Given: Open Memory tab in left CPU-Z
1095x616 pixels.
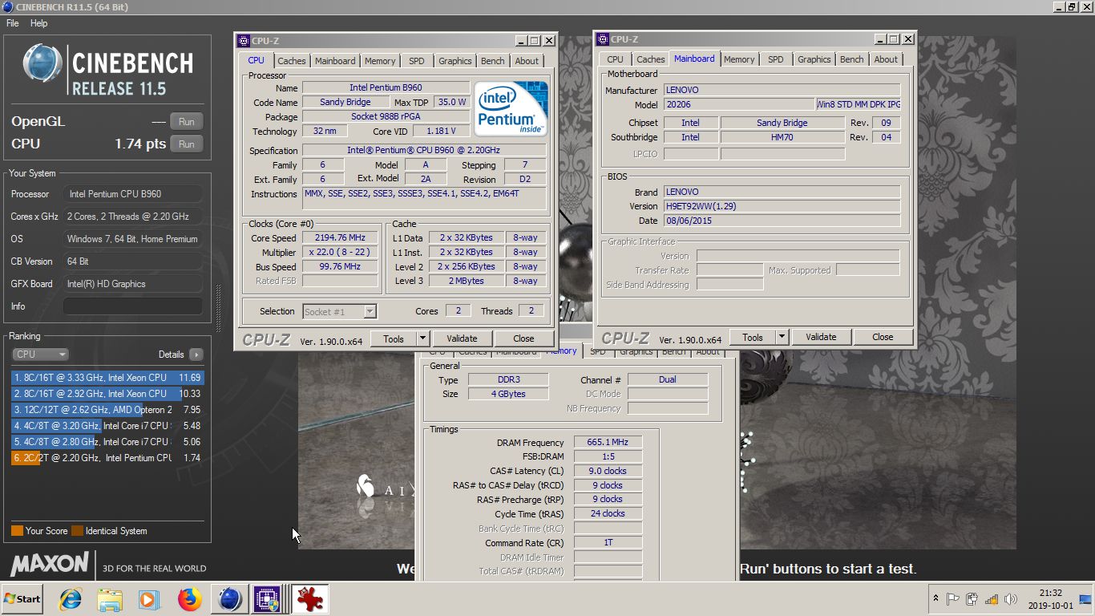Looking at the screenshot, I should click(x=380, y=61).
